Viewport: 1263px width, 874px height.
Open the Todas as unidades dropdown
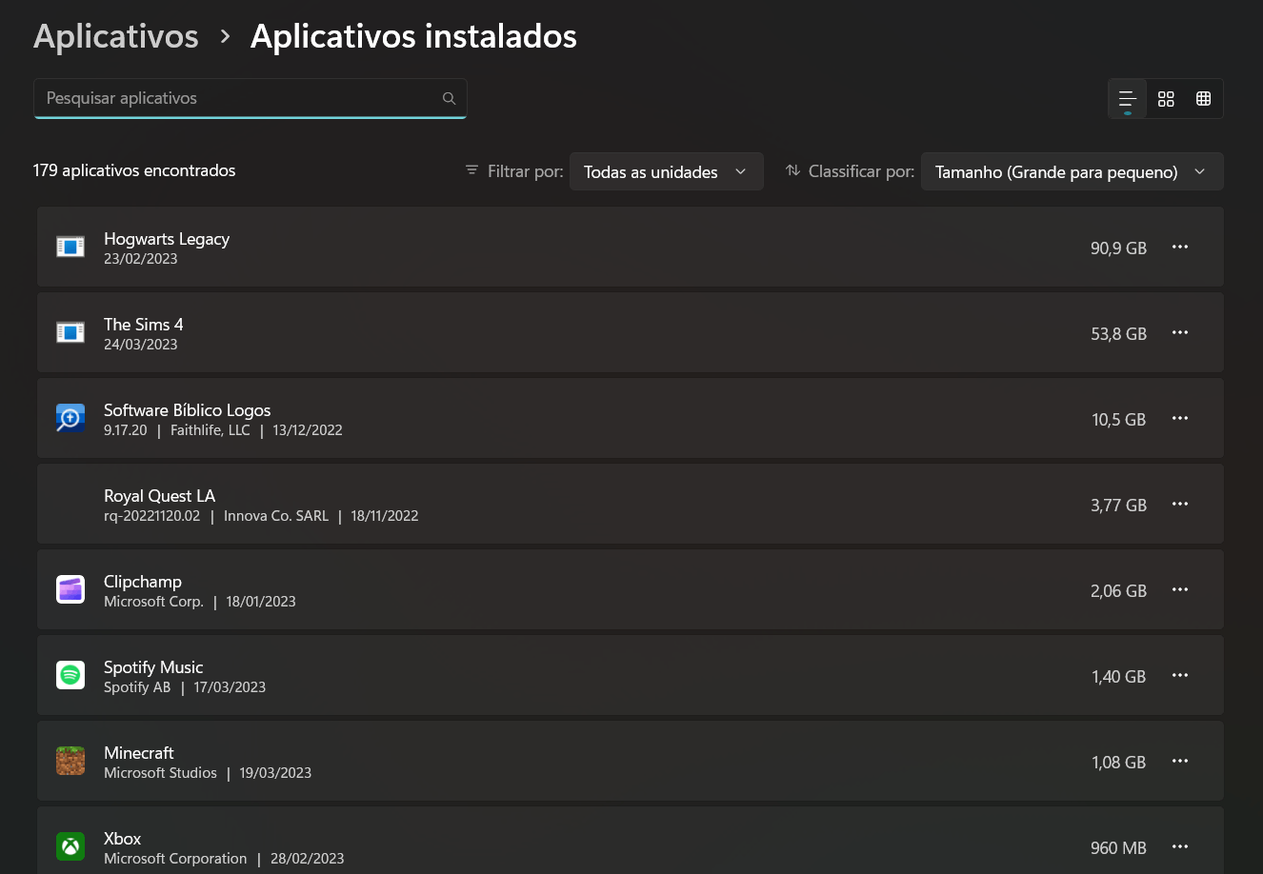click(667, 171)
